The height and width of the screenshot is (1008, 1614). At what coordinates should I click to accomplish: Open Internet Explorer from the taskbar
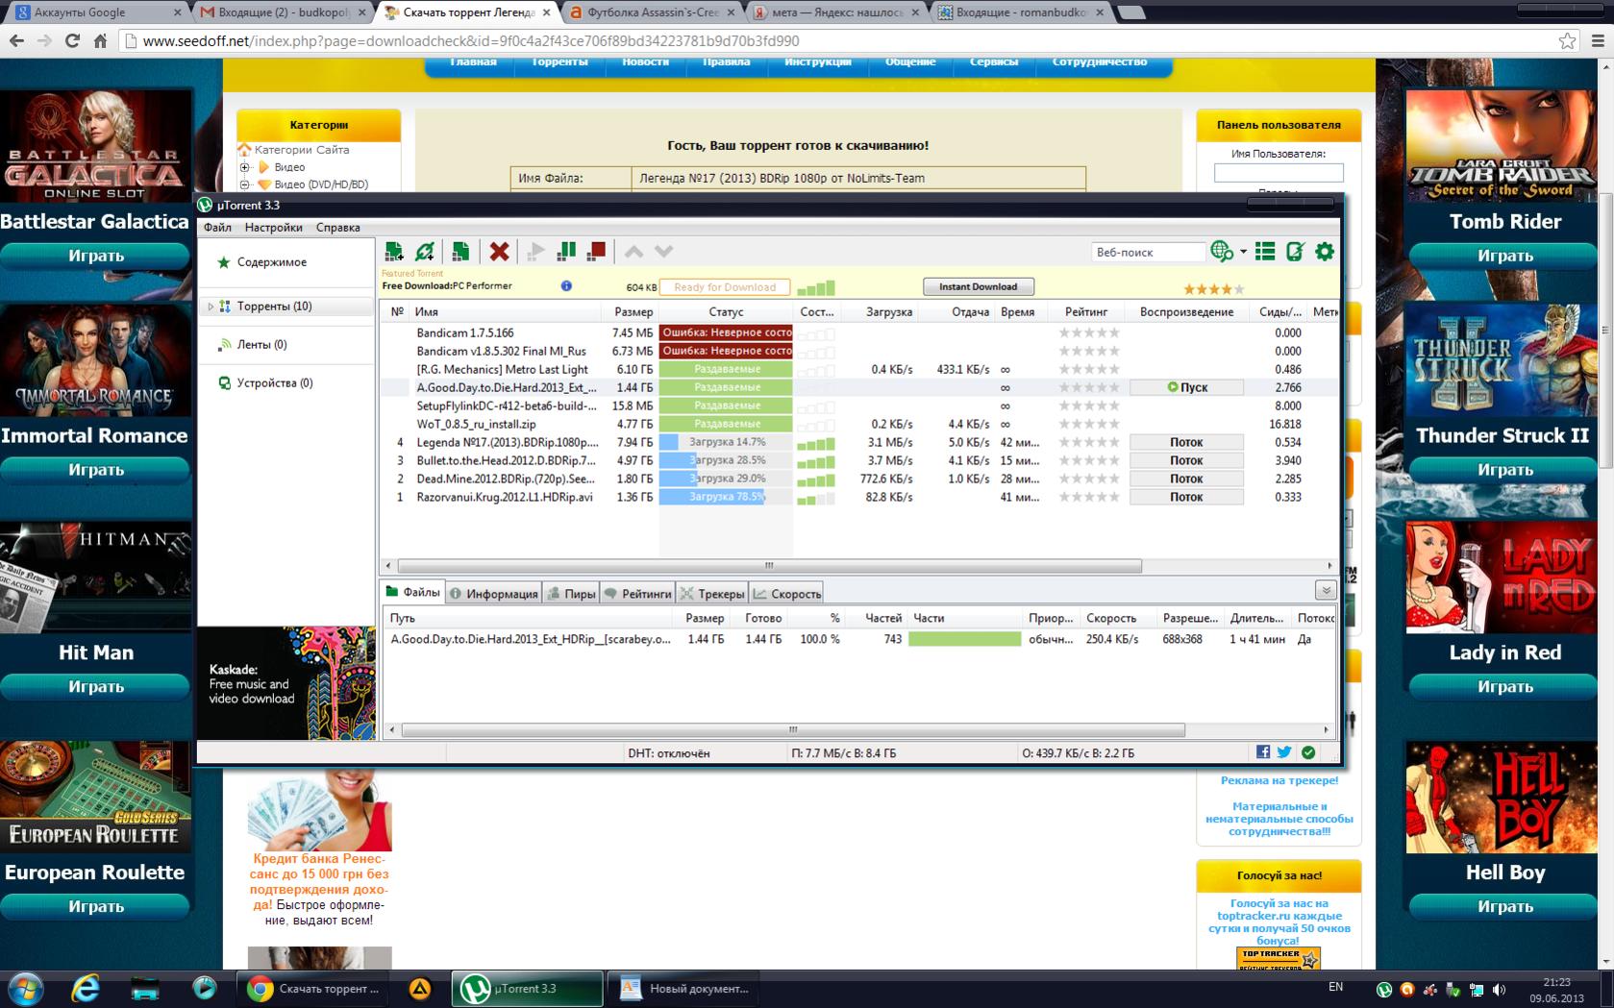[x=86, y=988]
